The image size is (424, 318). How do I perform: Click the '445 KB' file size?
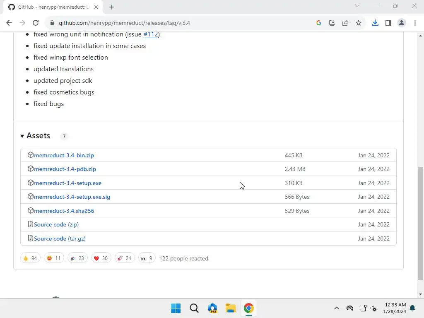point(294,156)
